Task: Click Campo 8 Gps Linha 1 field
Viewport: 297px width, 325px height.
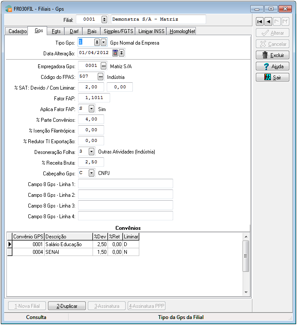Action: (126, 184)
